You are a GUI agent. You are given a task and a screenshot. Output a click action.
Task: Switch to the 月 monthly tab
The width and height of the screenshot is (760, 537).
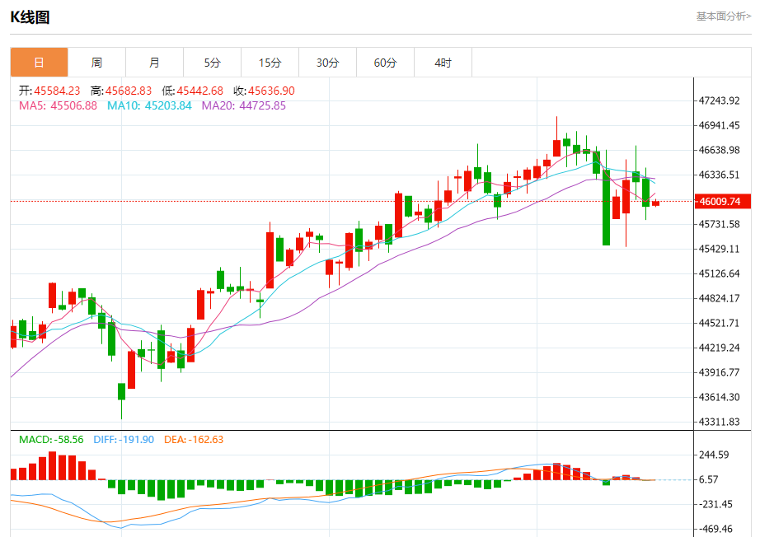click(154, 63)
